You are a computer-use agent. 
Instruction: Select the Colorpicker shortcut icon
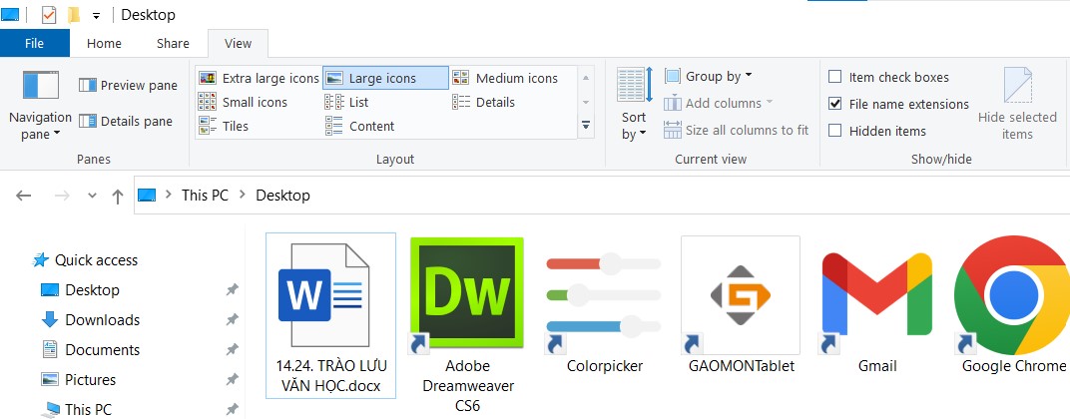click(604, 296)
